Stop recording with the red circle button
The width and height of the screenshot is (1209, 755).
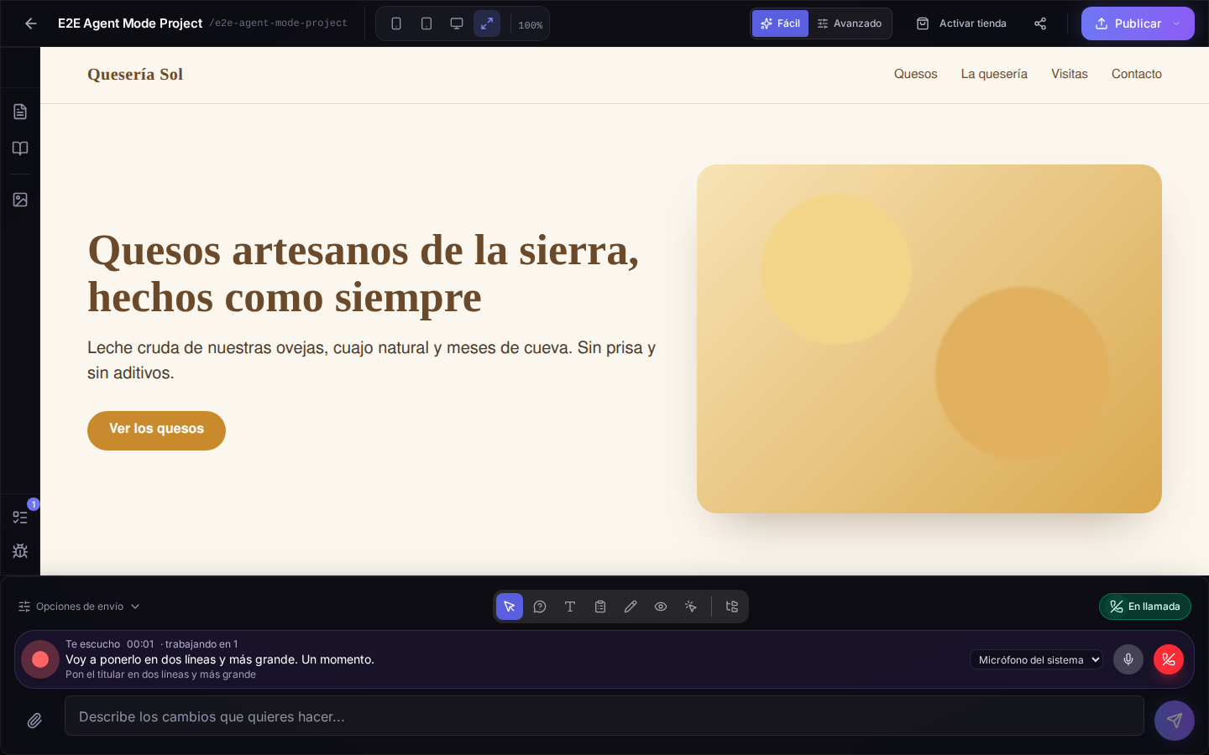(40, 659)
